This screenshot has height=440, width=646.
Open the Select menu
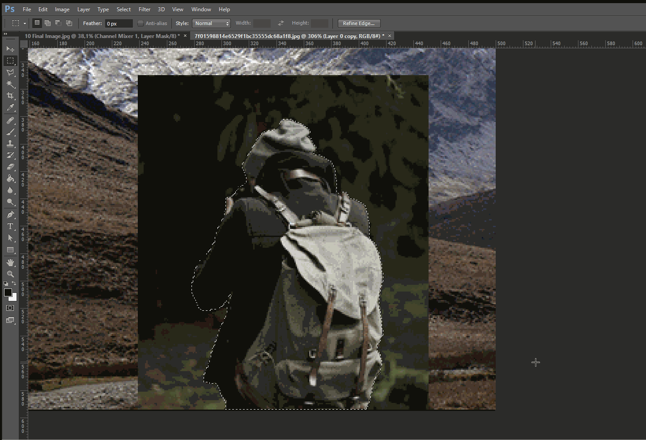coord(124,9)
